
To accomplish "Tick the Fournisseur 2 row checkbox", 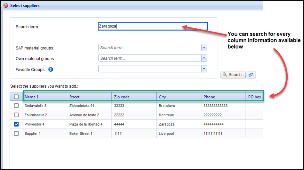I will coord(16,115).
